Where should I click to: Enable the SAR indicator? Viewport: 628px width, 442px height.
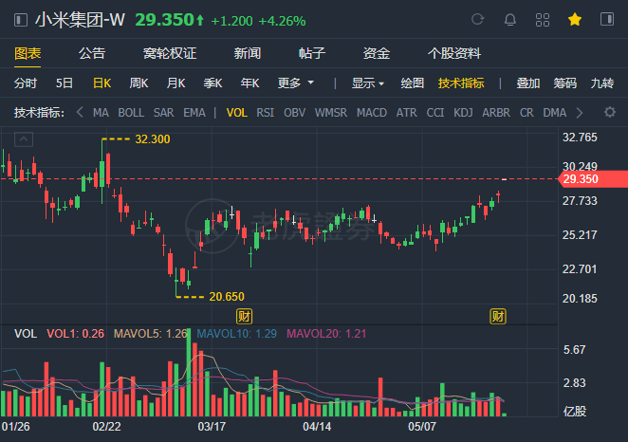[163, 113]
